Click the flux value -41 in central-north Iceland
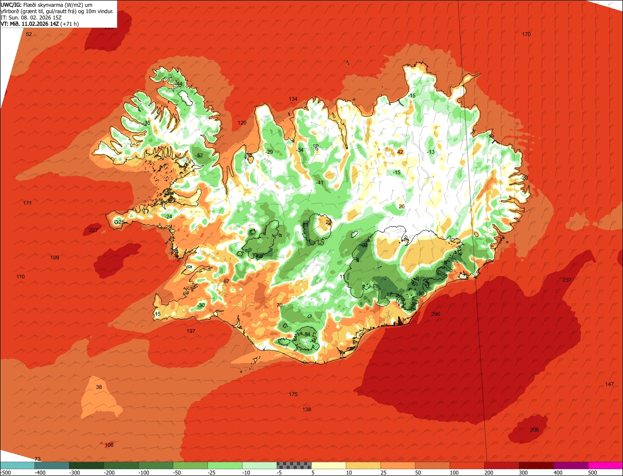Viewport: 623px width, 476px height. [x=320, y=183]
